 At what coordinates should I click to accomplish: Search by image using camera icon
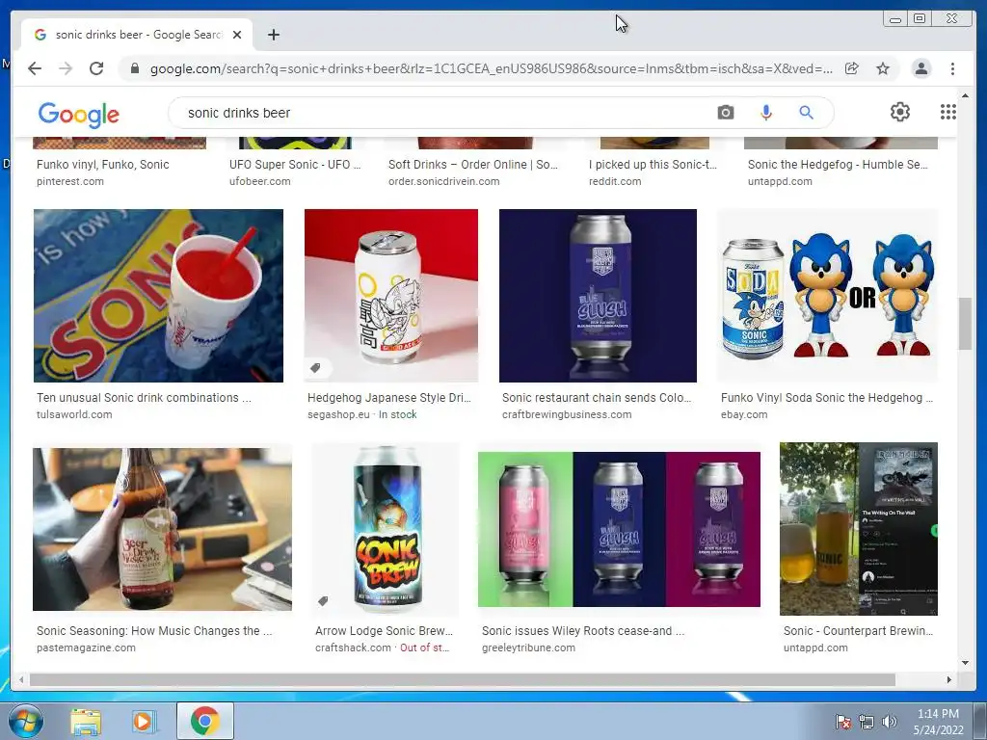pos(725,113)
